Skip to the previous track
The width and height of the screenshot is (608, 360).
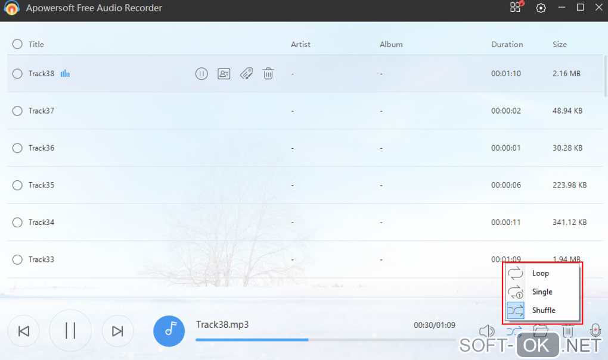pyautogui.click(x=24, y=331)
